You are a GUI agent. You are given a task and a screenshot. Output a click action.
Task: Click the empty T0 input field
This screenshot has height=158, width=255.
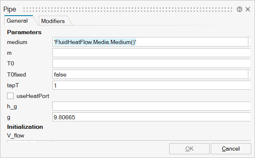point(151,63)
